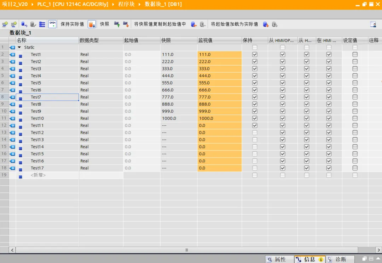The image size is (382, 263).
Task: Uncheck the 保持 checkbox for Test1
Action: (x=255, y=54)
